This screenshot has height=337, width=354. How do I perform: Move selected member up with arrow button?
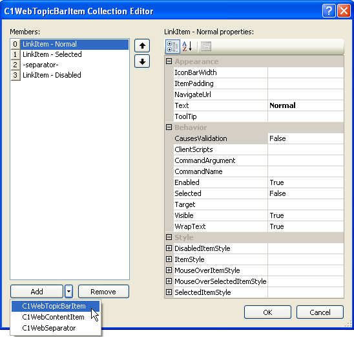tap(142, 46)
